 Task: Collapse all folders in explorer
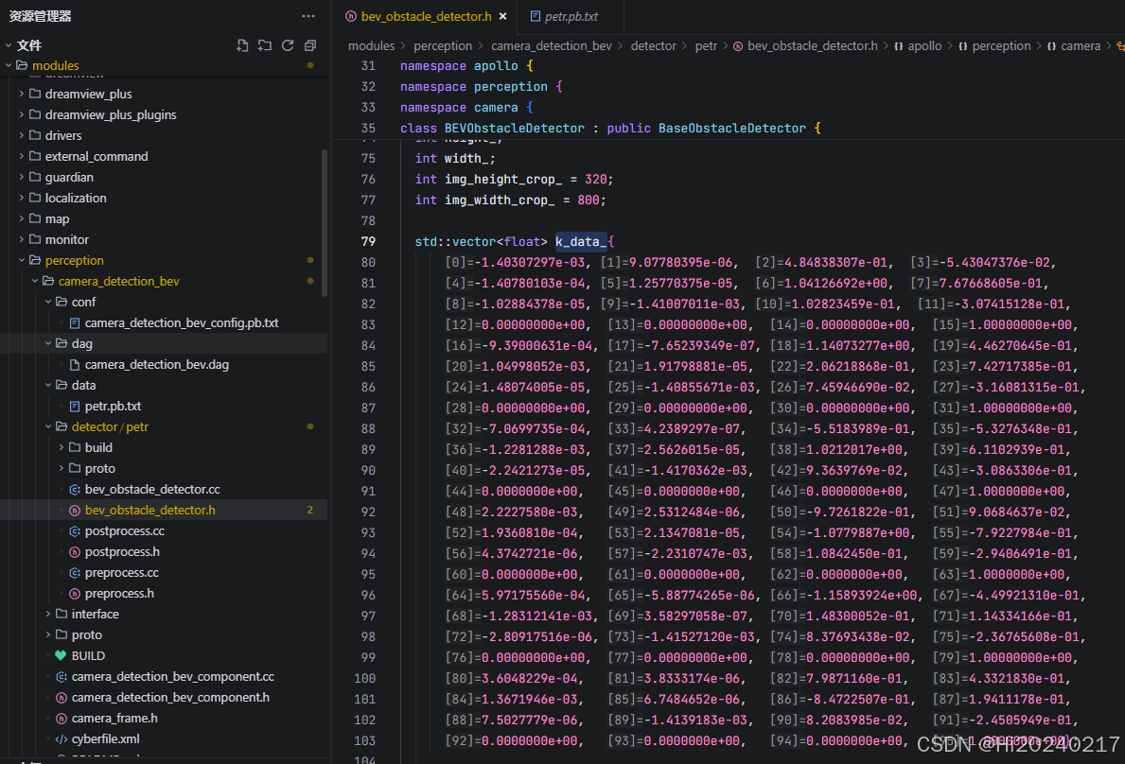(310, 45)
